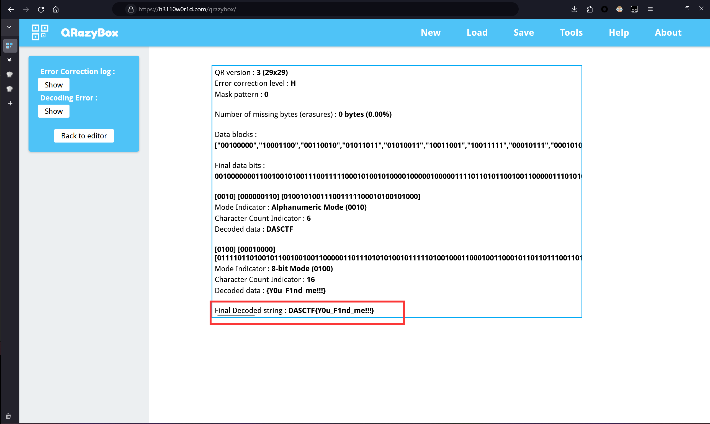Click the QRazyBox QR logo icon
This screenshot has width=710, height=424.
[40, 33]
